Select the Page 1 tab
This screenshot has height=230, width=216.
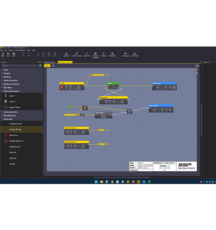[x=47, y=66]
